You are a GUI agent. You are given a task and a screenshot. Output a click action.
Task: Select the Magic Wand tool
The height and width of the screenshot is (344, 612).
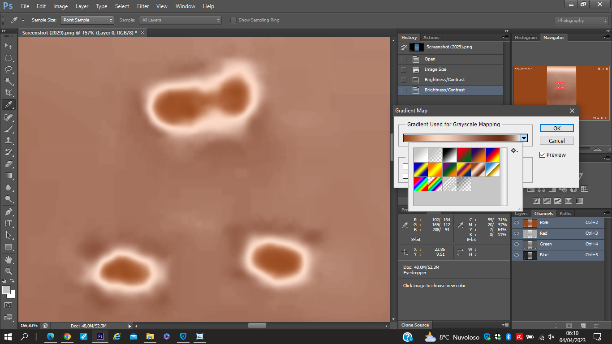[9, 81]
